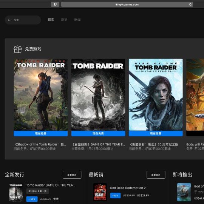Click the 最畅销 section heading
Viewport: 204px width, 204px height.
[96, 175]
